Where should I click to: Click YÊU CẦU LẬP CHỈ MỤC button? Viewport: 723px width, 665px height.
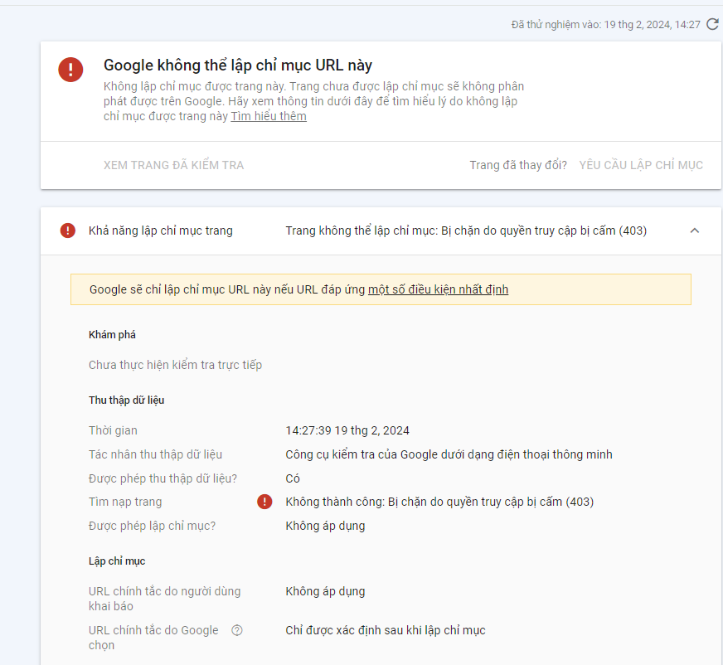641,165
